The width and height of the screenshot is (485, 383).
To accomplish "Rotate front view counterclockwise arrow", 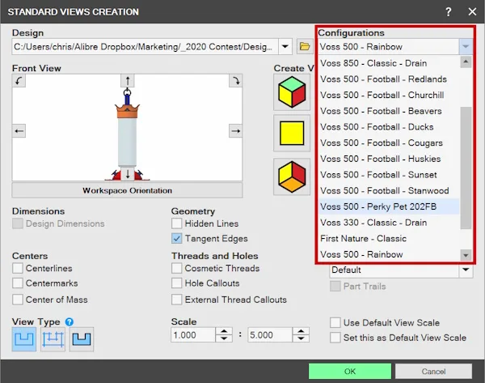I will click(19, 81).
